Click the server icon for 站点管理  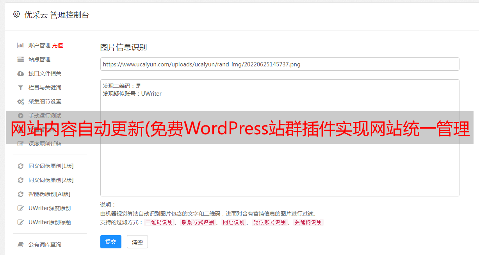click(21, 59)
